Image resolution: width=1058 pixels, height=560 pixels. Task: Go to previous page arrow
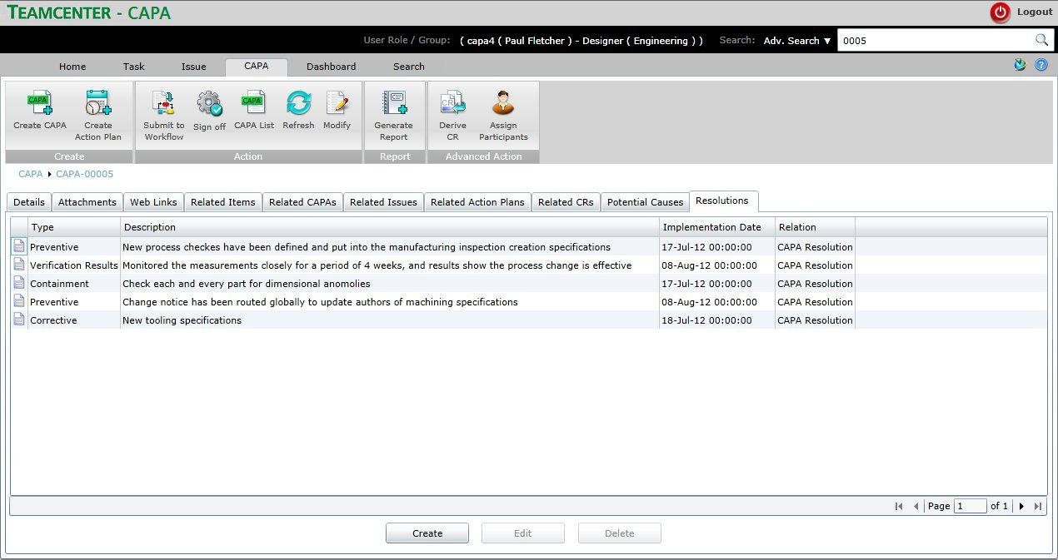(916, 506)
